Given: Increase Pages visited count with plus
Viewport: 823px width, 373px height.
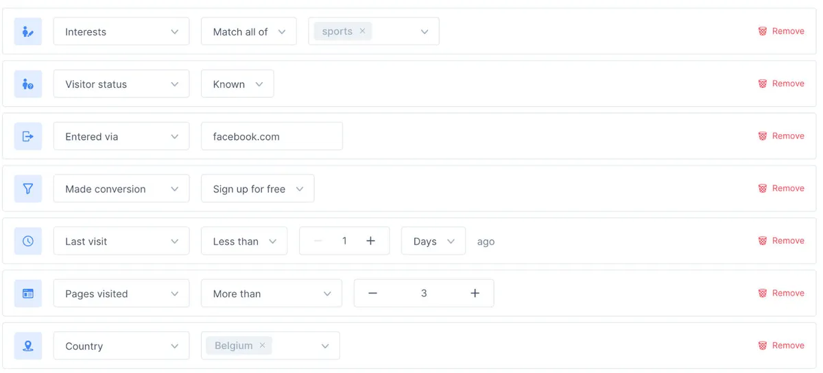Looking at the screenshot, I should tap(475, 294).
